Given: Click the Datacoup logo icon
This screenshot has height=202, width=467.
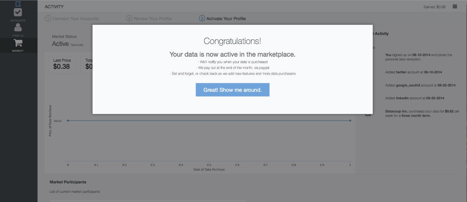Looking at the screenshot, I should coord(18,3).
